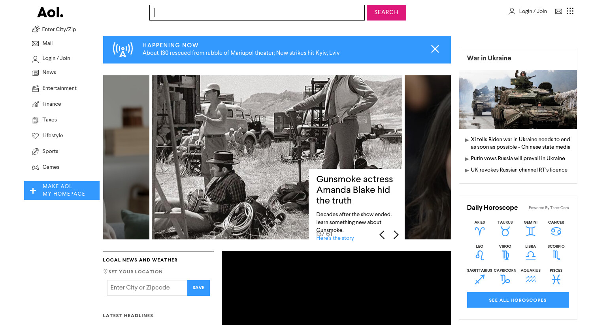Open the Gunsmoke actress Amanda Blake headline

[354, 190]
